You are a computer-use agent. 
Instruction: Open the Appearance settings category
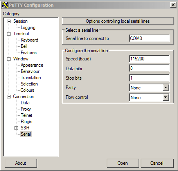point(32,65)
